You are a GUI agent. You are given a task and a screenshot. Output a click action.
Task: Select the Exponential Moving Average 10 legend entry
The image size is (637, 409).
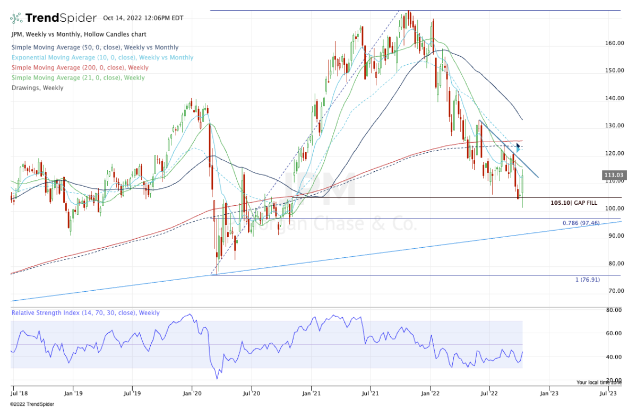click(x=102, y=57)
